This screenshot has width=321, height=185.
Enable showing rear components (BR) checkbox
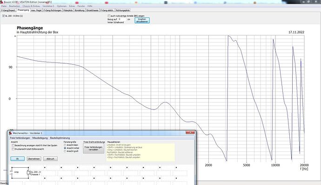coord(109,16)
